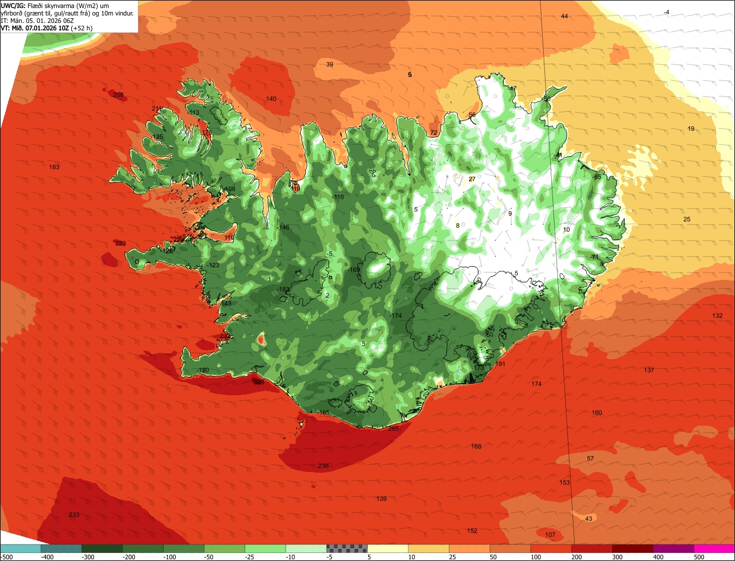Click the map value '265' on the south coast
The height and width of the screenshot is (561, 735).
393,428
